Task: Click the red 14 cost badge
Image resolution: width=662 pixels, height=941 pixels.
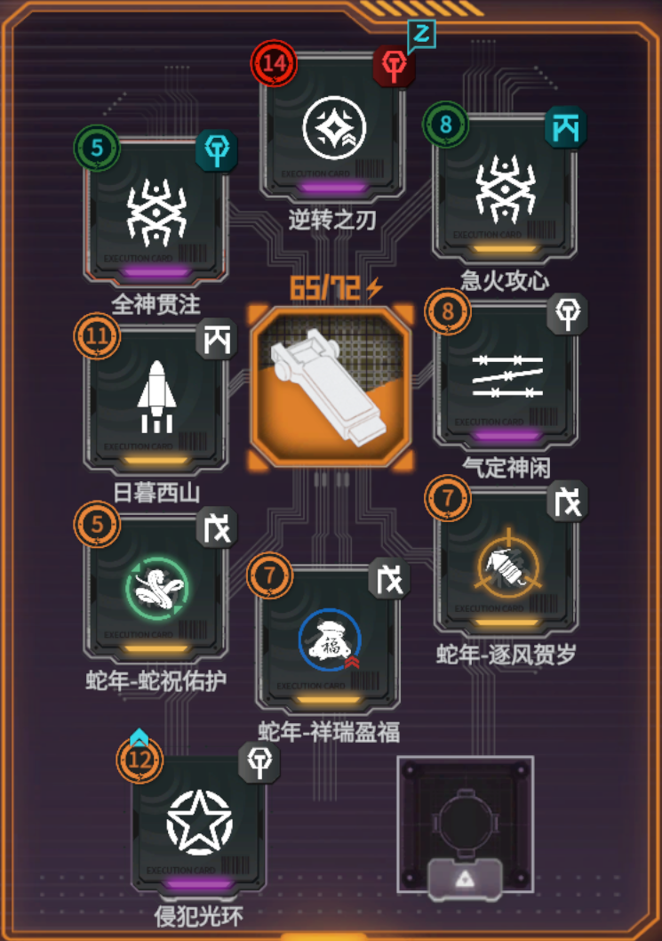Action: click(x=274, y=63)
